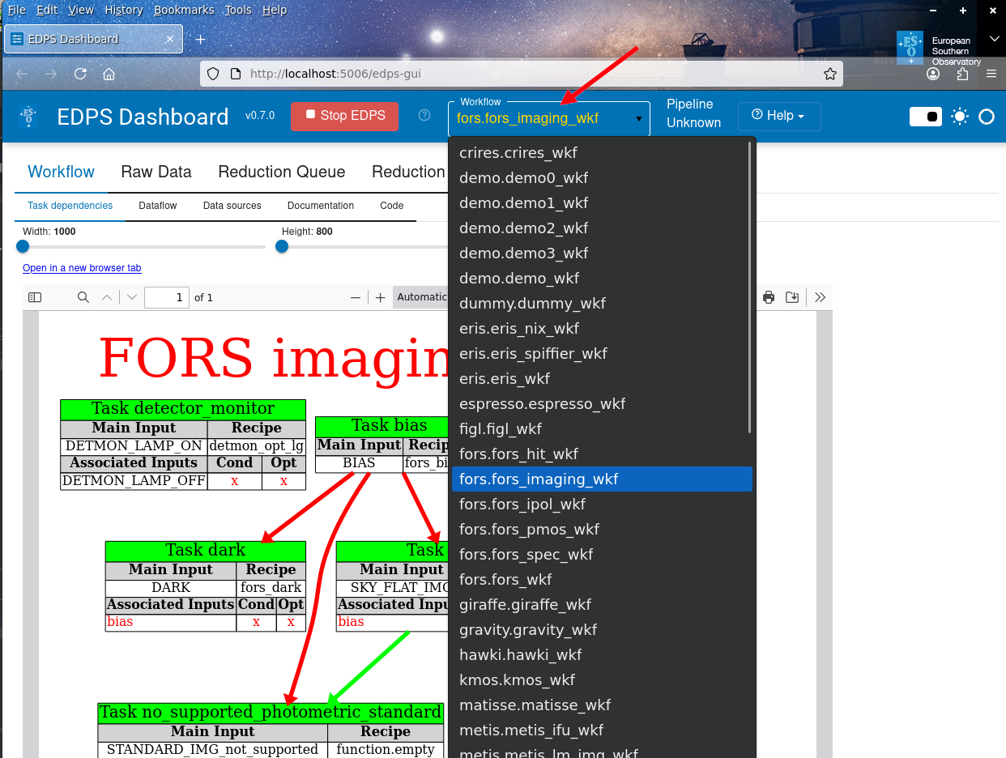Open the Task dependencies sub-tab
The image size is (1006, 758).
pyautogui.click(x=70, y=206)
